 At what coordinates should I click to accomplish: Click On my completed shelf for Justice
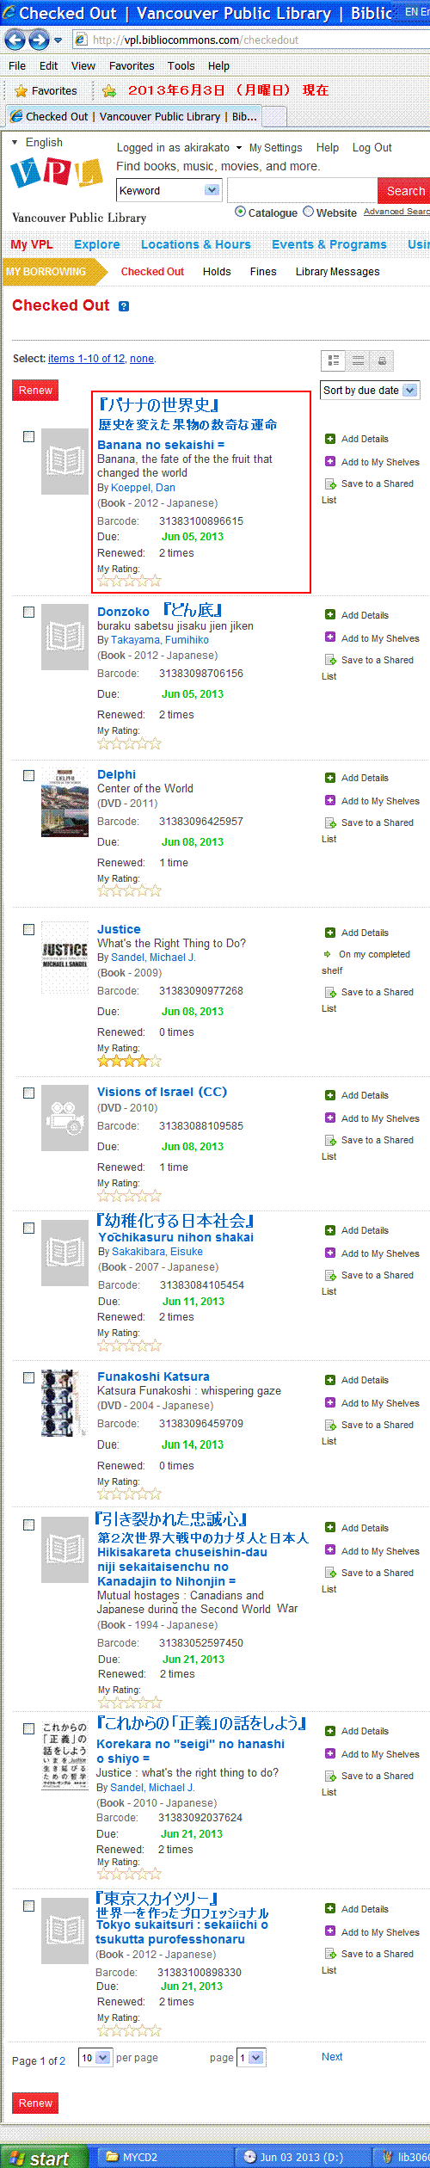point(365,962)
